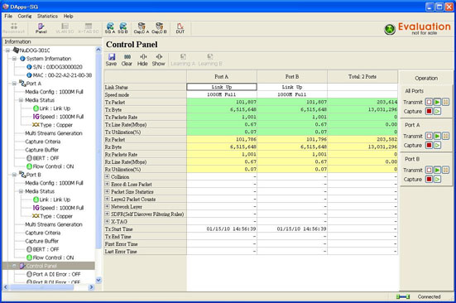Stop capture on Port B
Image resolution: width=456 pixels, height=303 pixels.
tap(429, 179)
